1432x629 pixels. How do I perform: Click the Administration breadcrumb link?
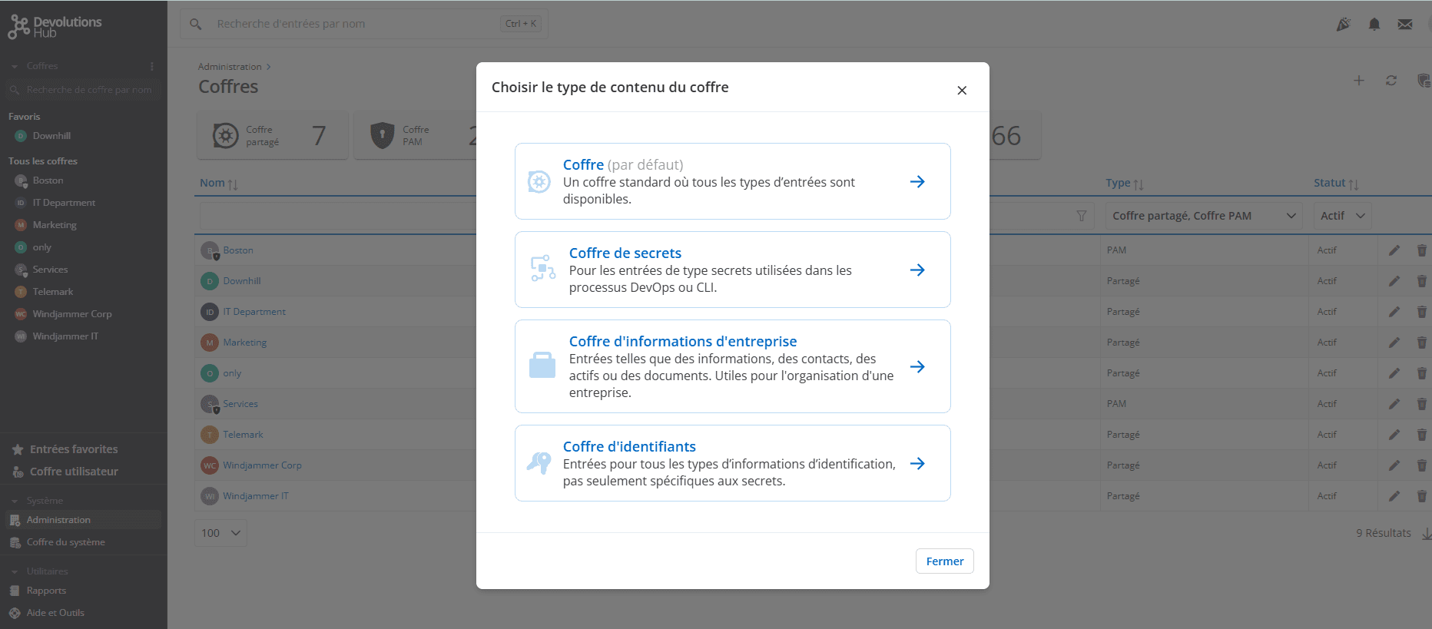point(230,67)
